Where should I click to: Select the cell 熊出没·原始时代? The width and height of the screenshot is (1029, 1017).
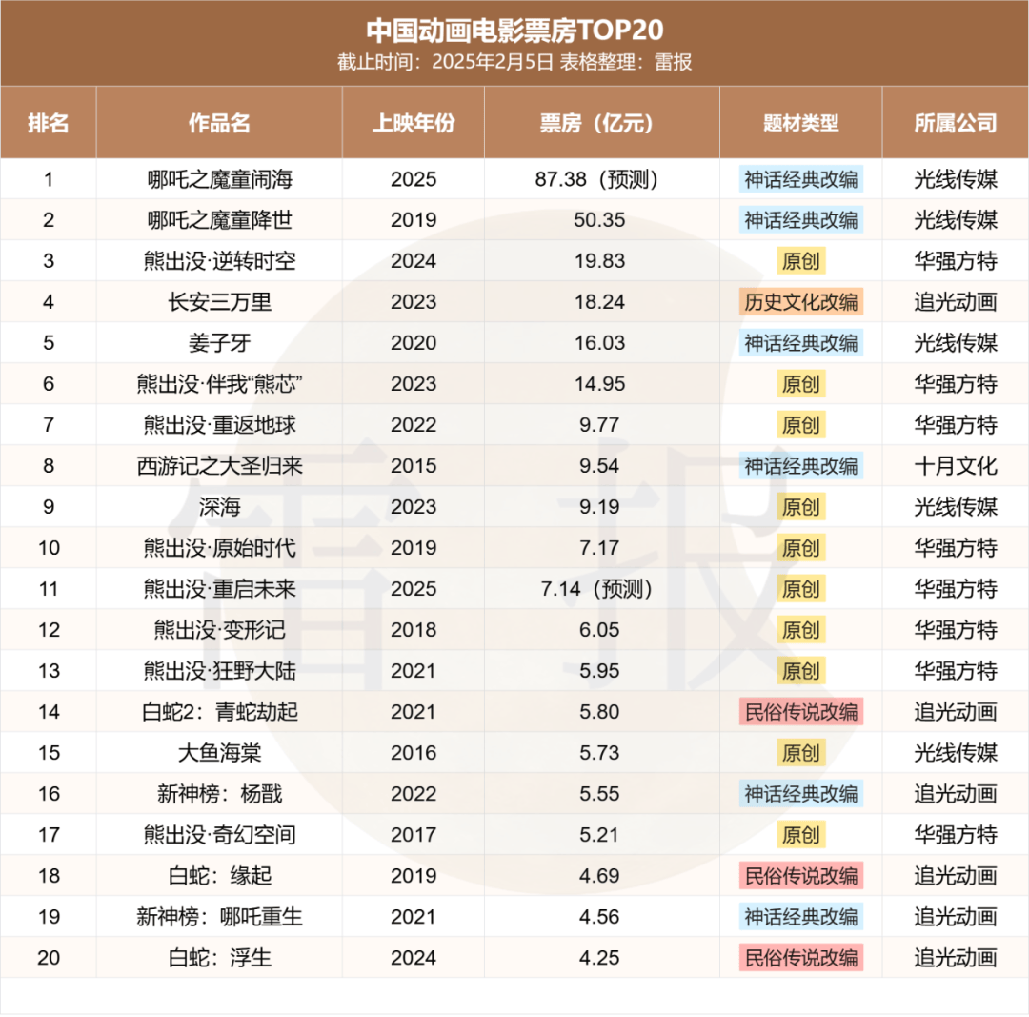219,547
